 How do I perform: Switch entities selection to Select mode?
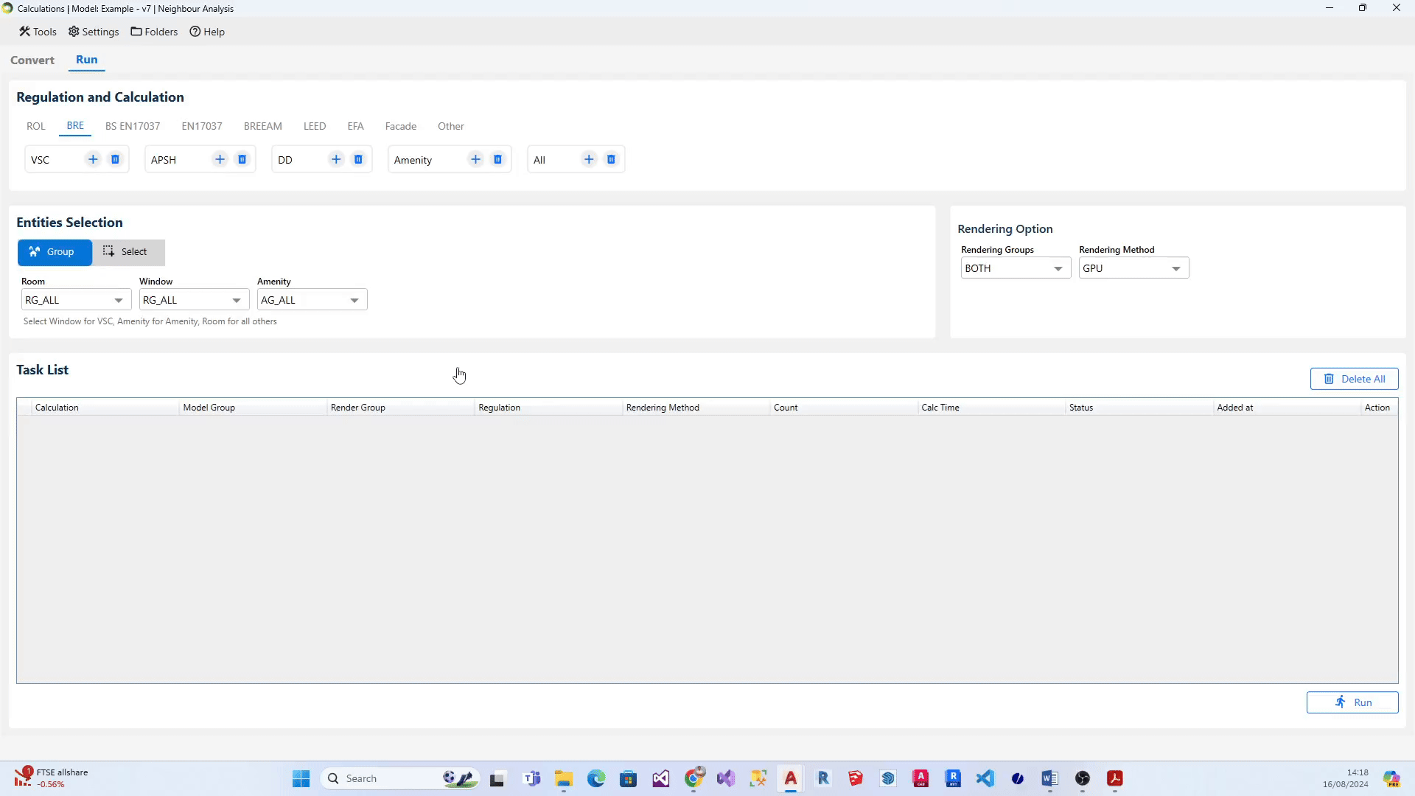(x=127, y=252)
